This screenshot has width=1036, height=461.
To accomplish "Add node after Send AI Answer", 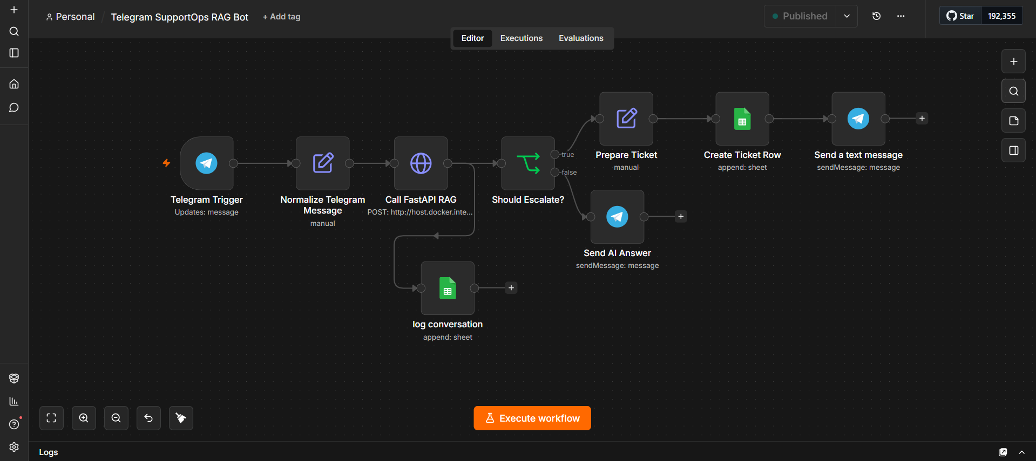I will point(681,217).
